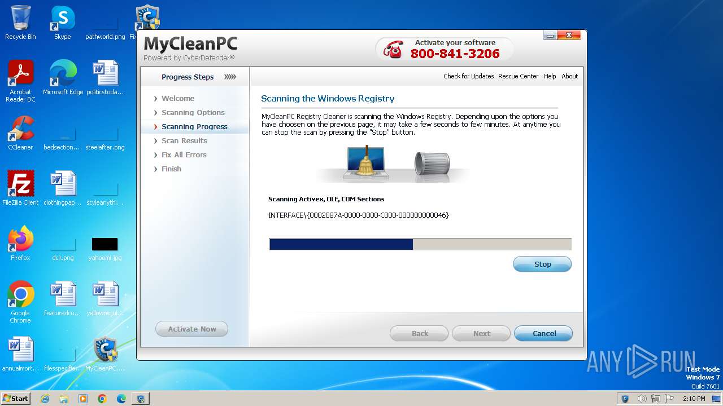
Task: Click the MyCleanPC shield tray icon
Action: 625,399
